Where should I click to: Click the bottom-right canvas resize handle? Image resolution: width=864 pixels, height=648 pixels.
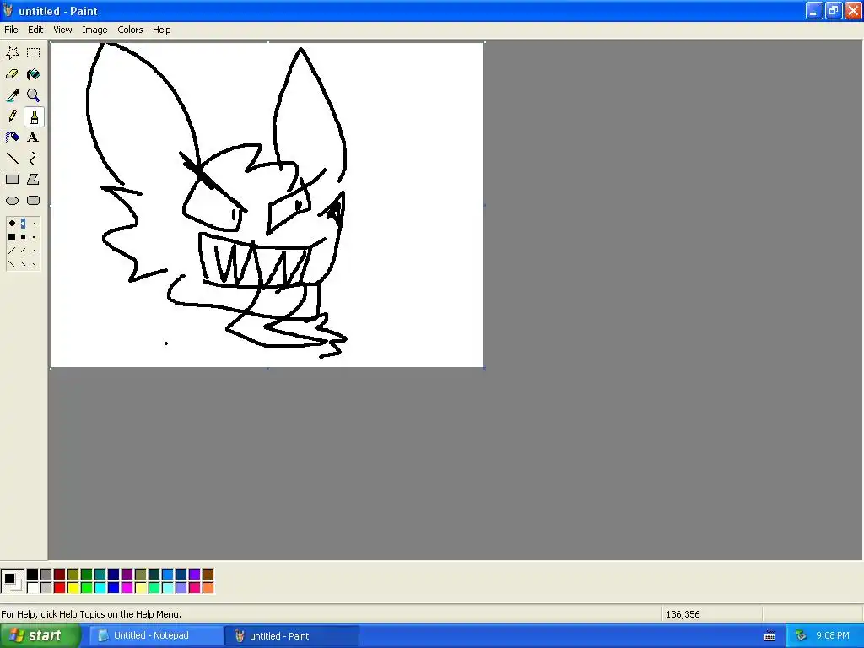click(x=484, y=368)
